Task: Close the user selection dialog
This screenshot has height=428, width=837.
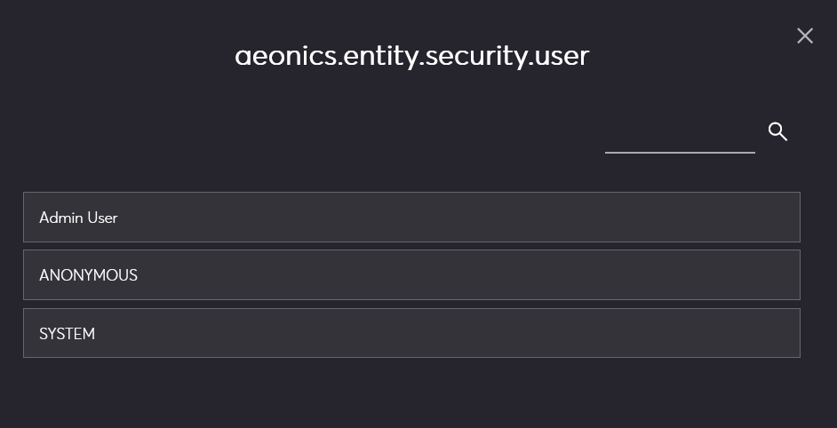Action: [x=804, y=36]
